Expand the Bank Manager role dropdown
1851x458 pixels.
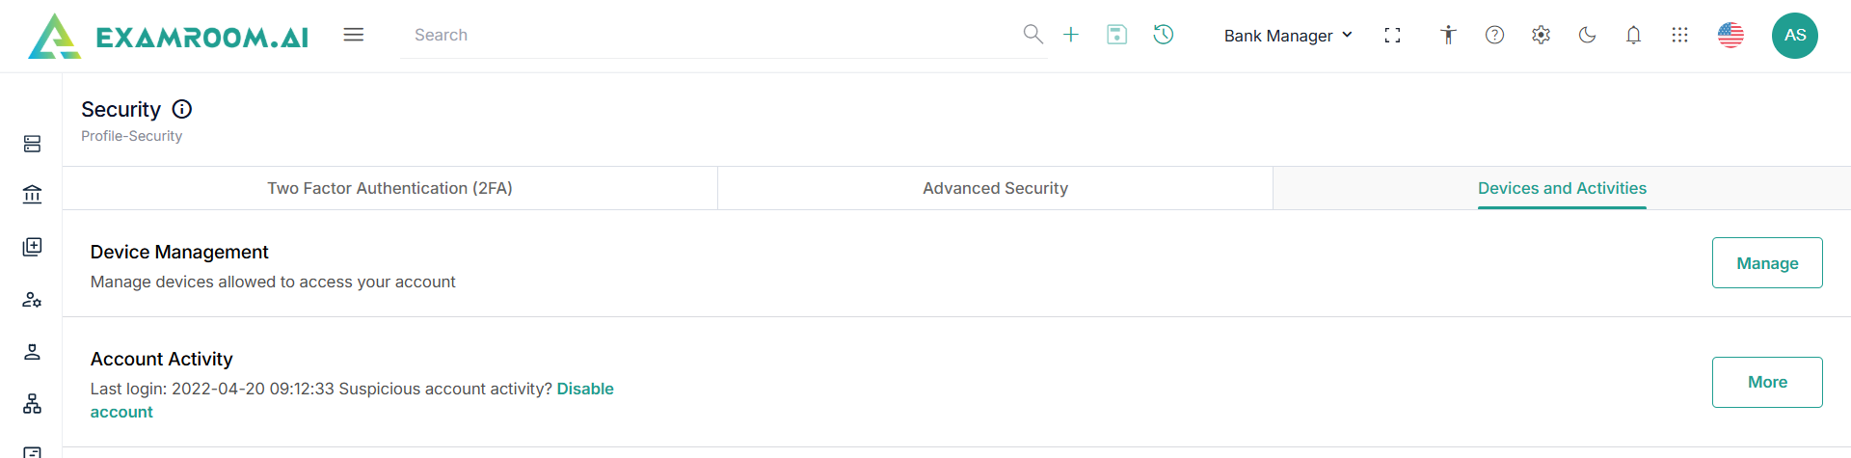(1288, 36)
